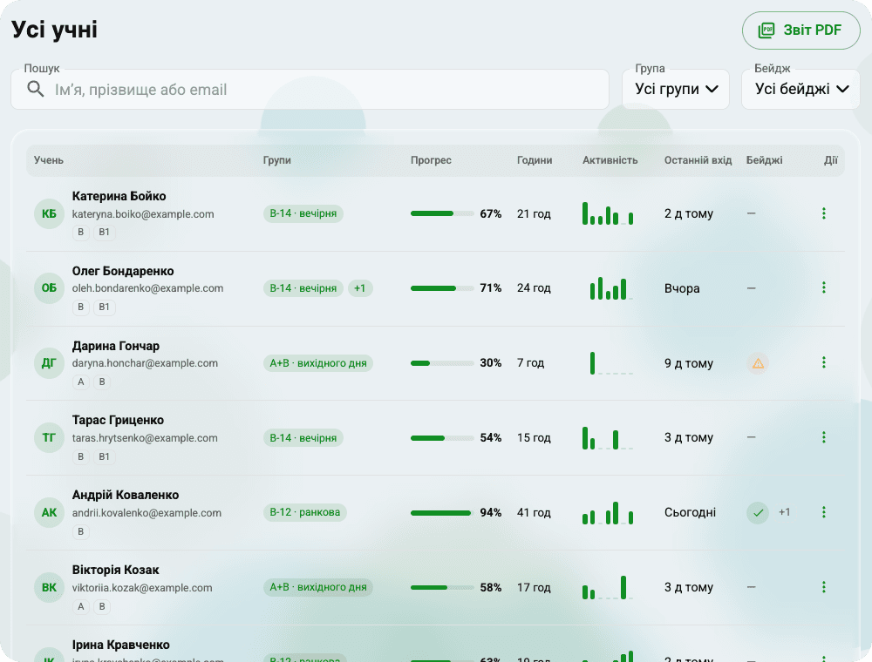
Task: Click activity chart for Тарас Гриценко
Action: pos(608,437)
